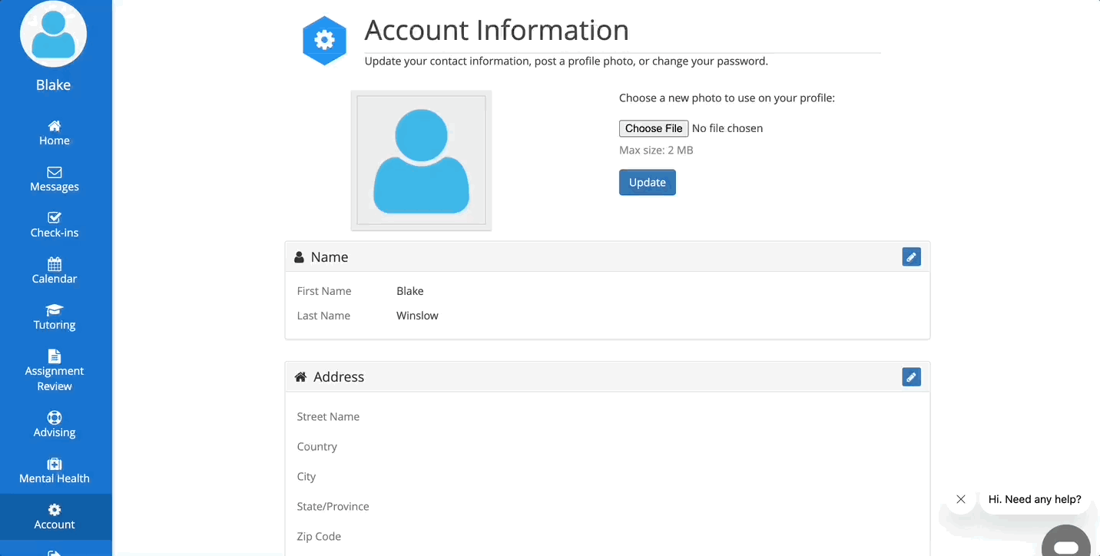Select the Account menu item
The width and height of the screenshot is (1100, 556).
pyautogui.click(x=54, y=517)
